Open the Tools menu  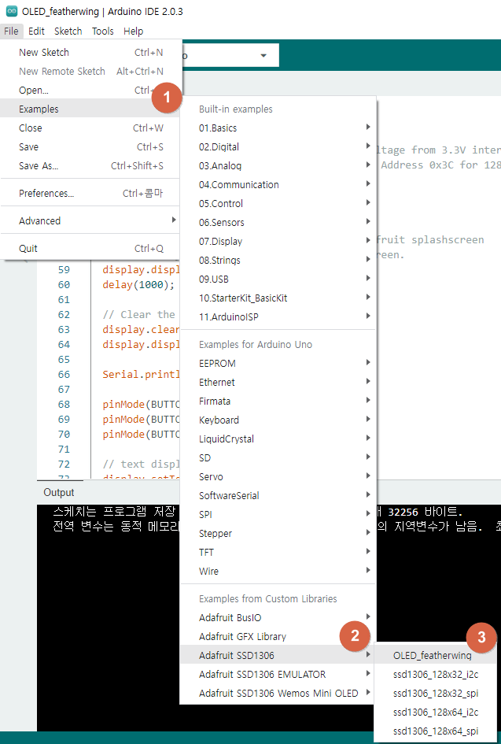click(102, 31)
